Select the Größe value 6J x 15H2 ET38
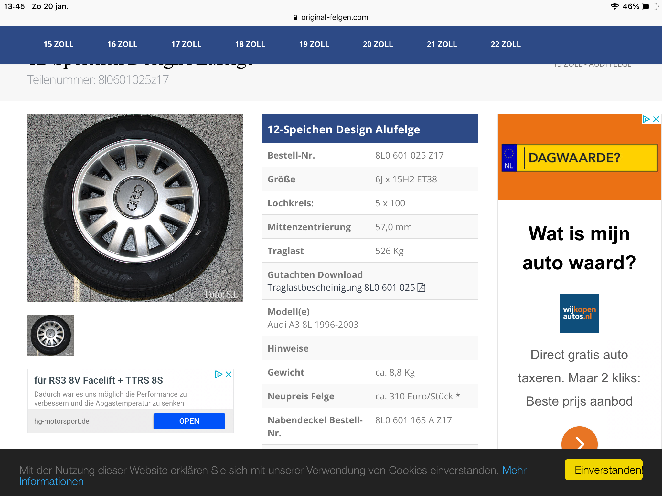The height and width of the screenshot is (496, 662). click(406, 179)
